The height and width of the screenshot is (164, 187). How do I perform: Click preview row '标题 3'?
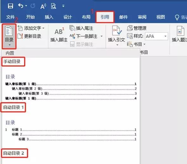pos(77,139)
